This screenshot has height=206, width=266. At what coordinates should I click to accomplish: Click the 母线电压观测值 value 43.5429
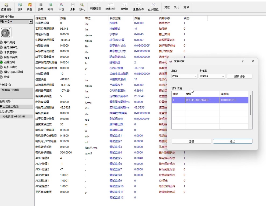point(65,108)
